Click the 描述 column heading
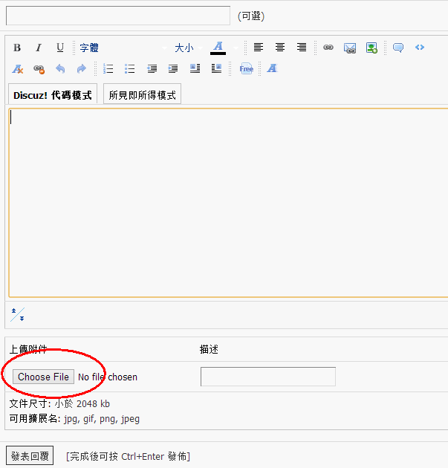The height and width of the screenshot is (468, 448). [209, 349]
